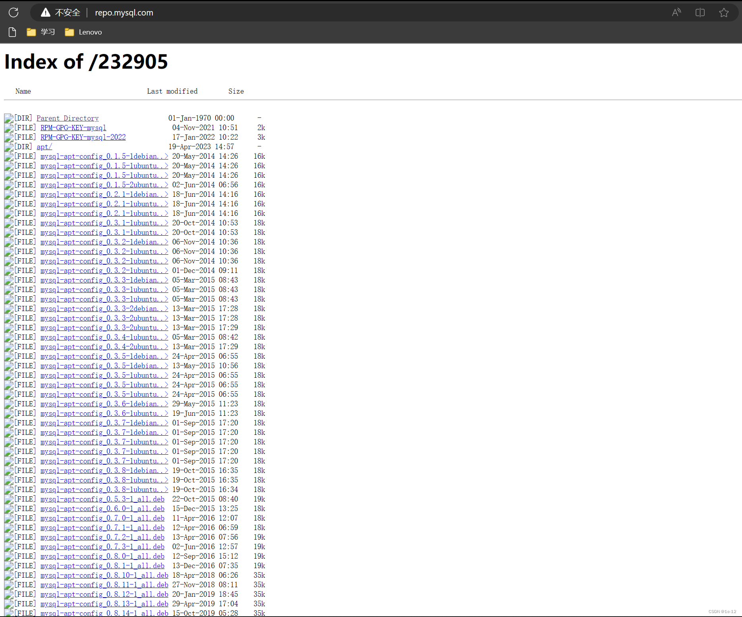The width and height of the screenshot is (742, 617).
Task: Download RPM-GPG-KEY-mysql-2022 file
Action: (83, 137)
